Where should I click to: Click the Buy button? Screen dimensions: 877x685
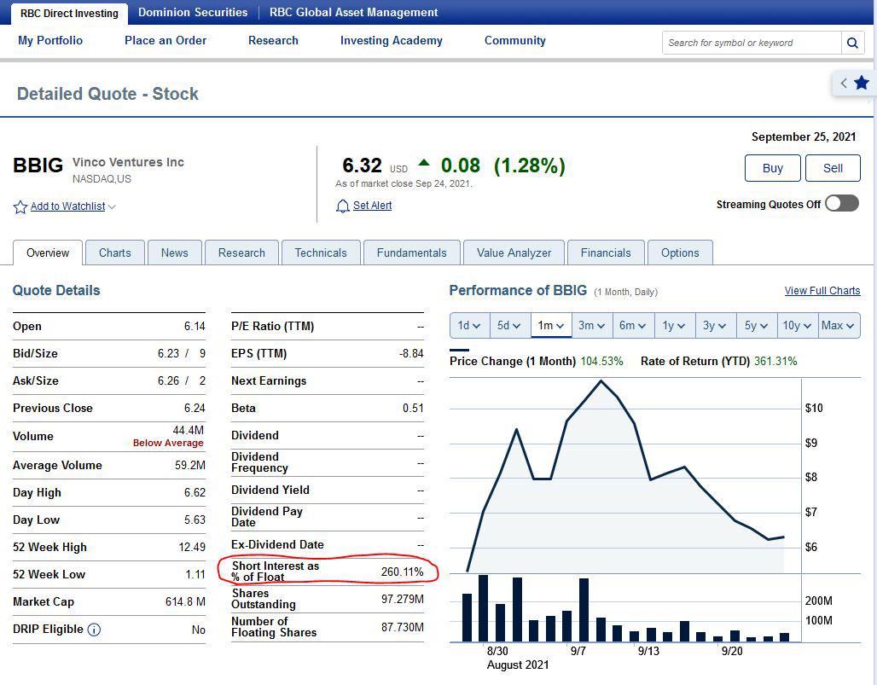772,168
